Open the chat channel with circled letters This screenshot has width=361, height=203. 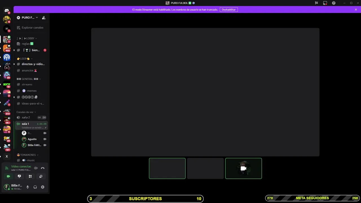[31, 97]
